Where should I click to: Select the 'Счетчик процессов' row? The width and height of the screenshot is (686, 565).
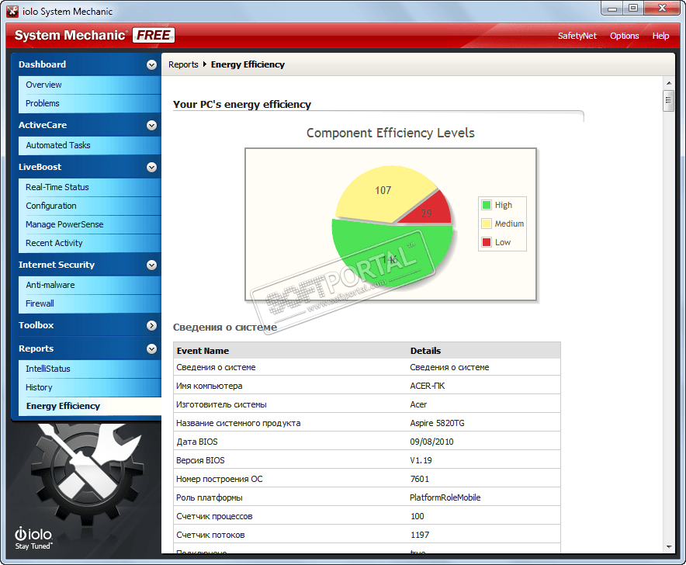(x=366, y=516)
